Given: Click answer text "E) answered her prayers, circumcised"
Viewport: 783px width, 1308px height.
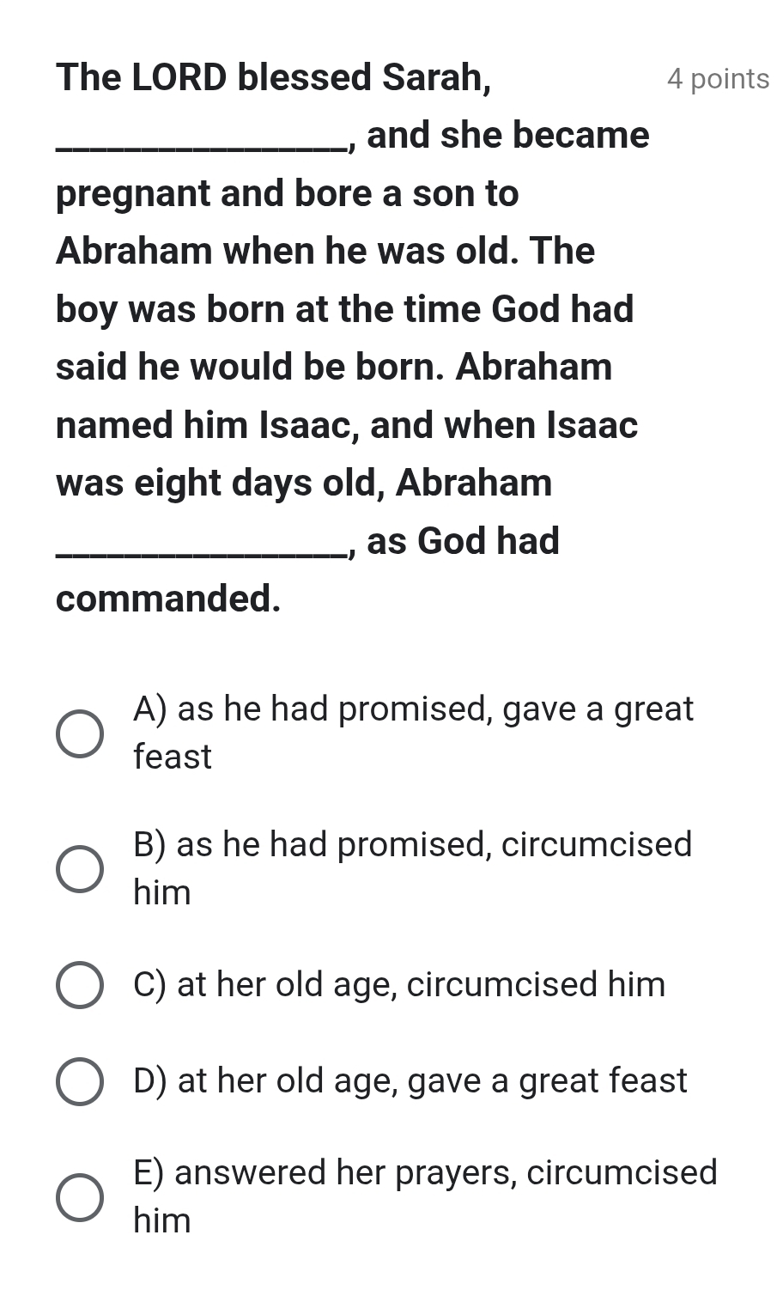Looking at the screenshot, I should pos(425,1173).
